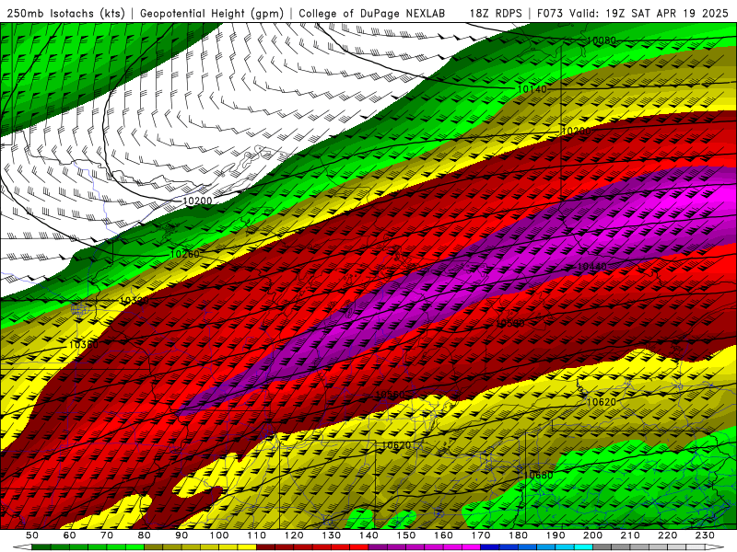
Task: Click the 90 knot scale label
Action: (x=181, y=535)
